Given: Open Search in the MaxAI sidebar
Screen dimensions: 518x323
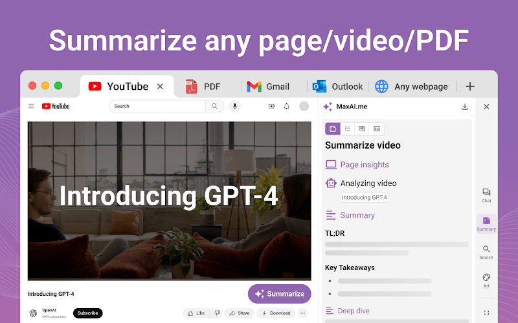Looking at the screenshot, I should 486,253.
